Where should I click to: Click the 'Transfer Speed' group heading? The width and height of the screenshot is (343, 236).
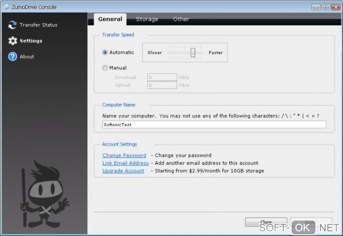[118, 35]
